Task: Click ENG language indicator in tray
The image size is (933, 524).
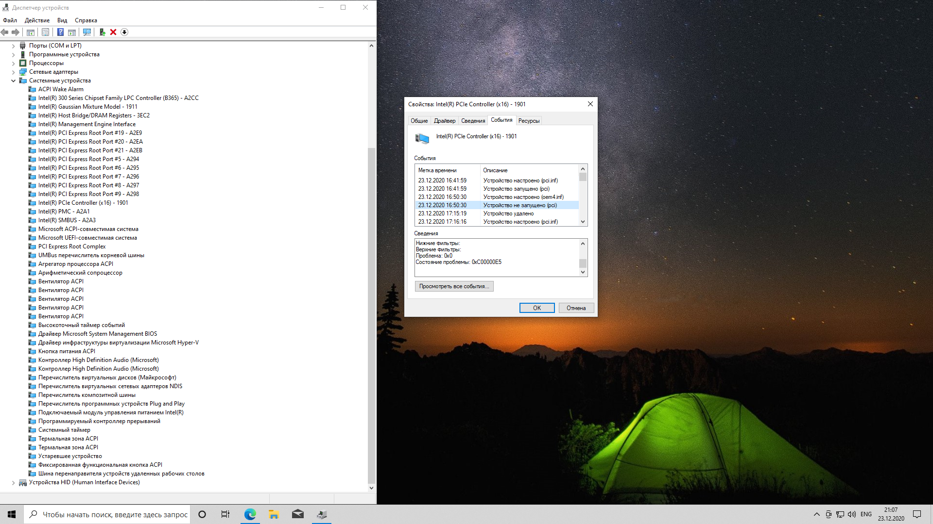Action: [866, 514]
